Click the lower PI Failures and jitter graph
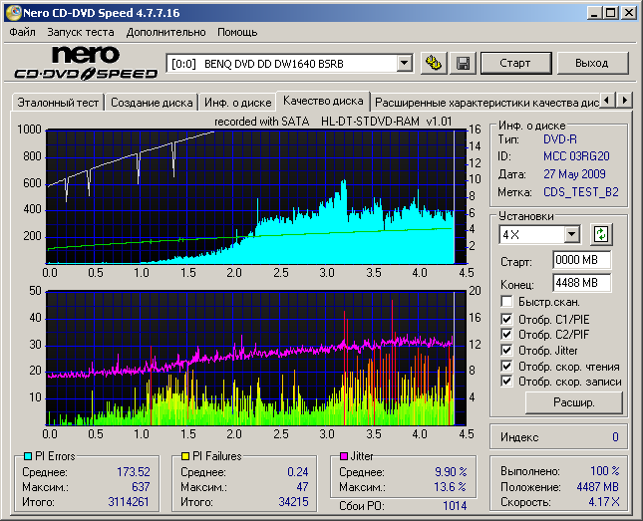The height and width of the screenshot is (521, 643). click(x=257, y=359)
